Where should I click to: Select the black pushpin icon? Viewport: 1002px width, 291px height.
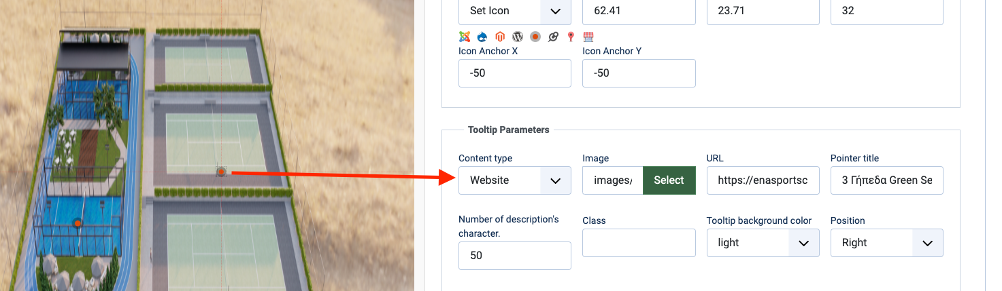pos(553,37)
